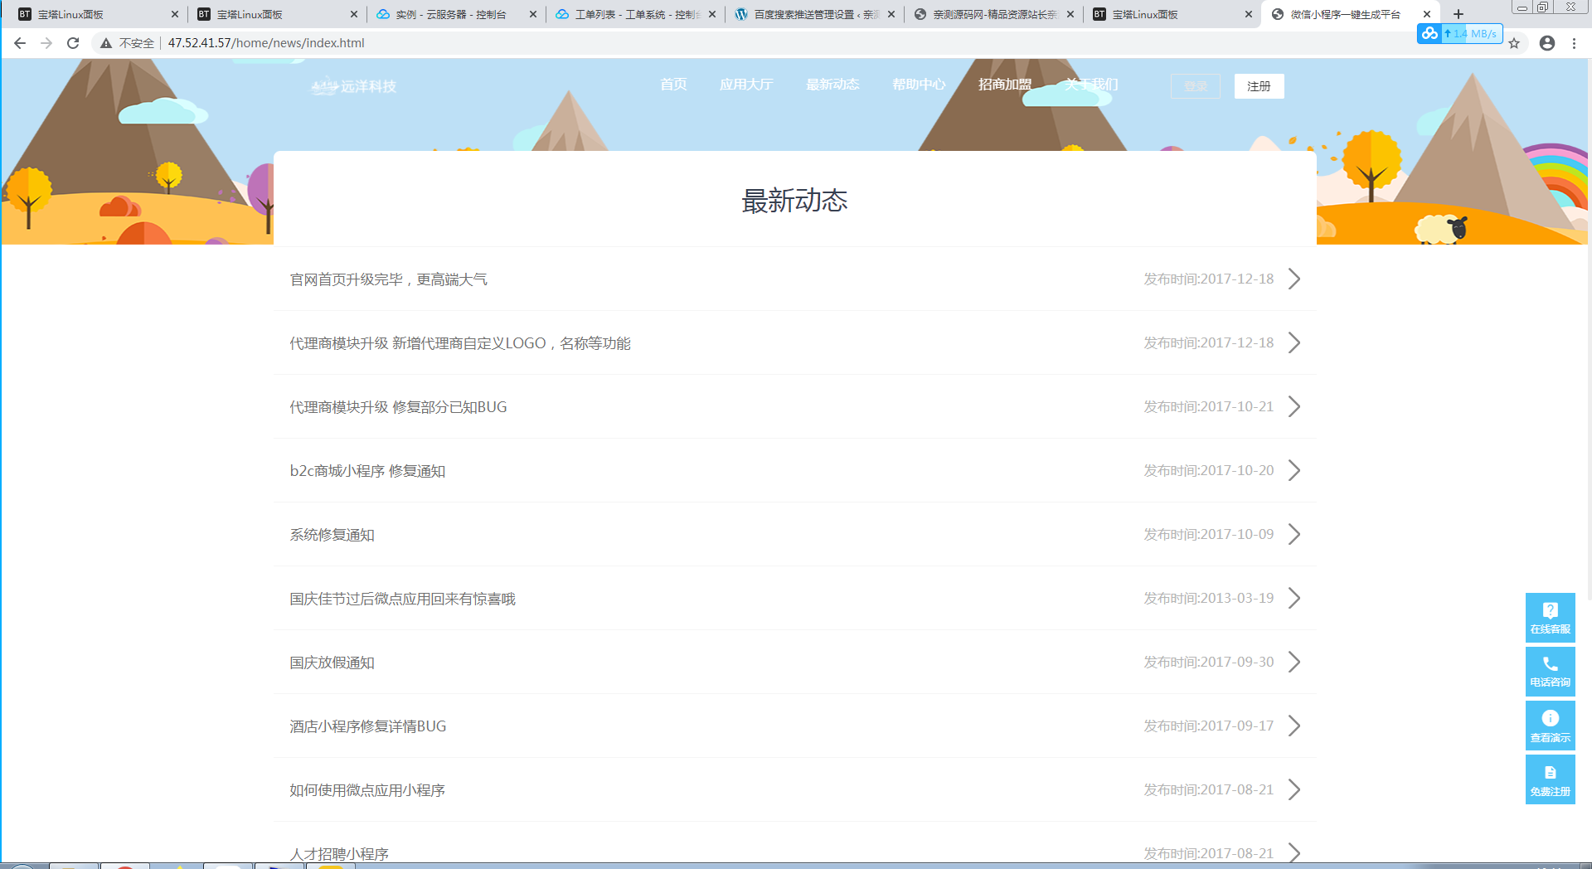Close the 百度搜索推送管理设置 tab

[891, 14]
